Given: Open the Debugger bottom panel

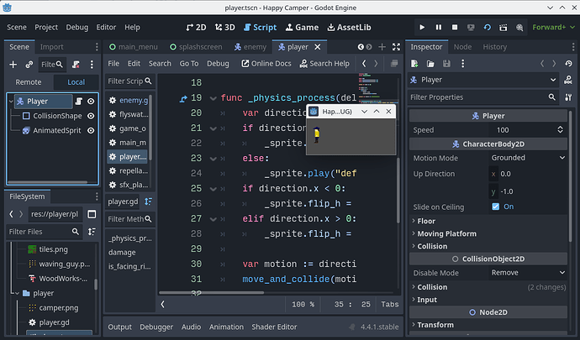Looking at the screenshot, I should [156, 327].
